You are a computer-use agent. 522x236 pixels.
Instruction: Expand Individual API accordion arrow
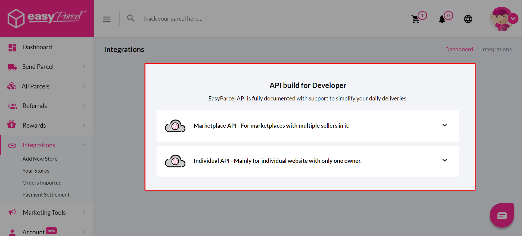coord(445,160)
